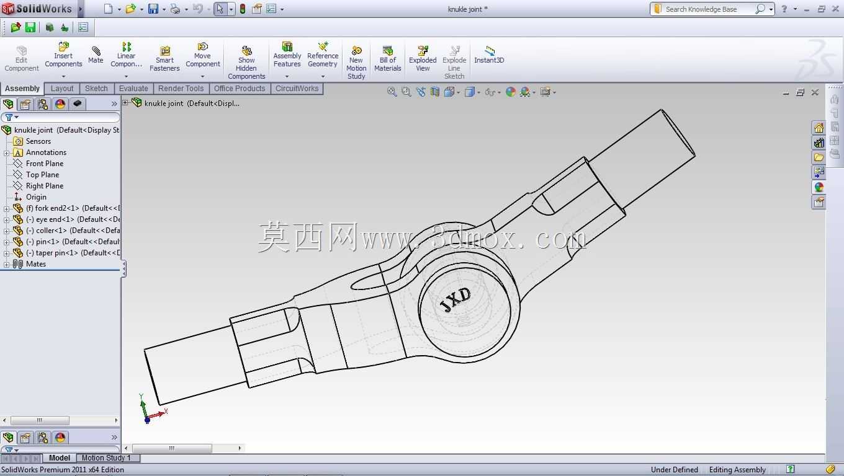Expand the pin<1> component node
The width and height of the screenshot is (844, 476).
7,242
